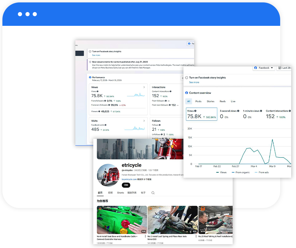
Task: Click info icon beside Content interactions in Interactions card
Action: tap(170, 91)
